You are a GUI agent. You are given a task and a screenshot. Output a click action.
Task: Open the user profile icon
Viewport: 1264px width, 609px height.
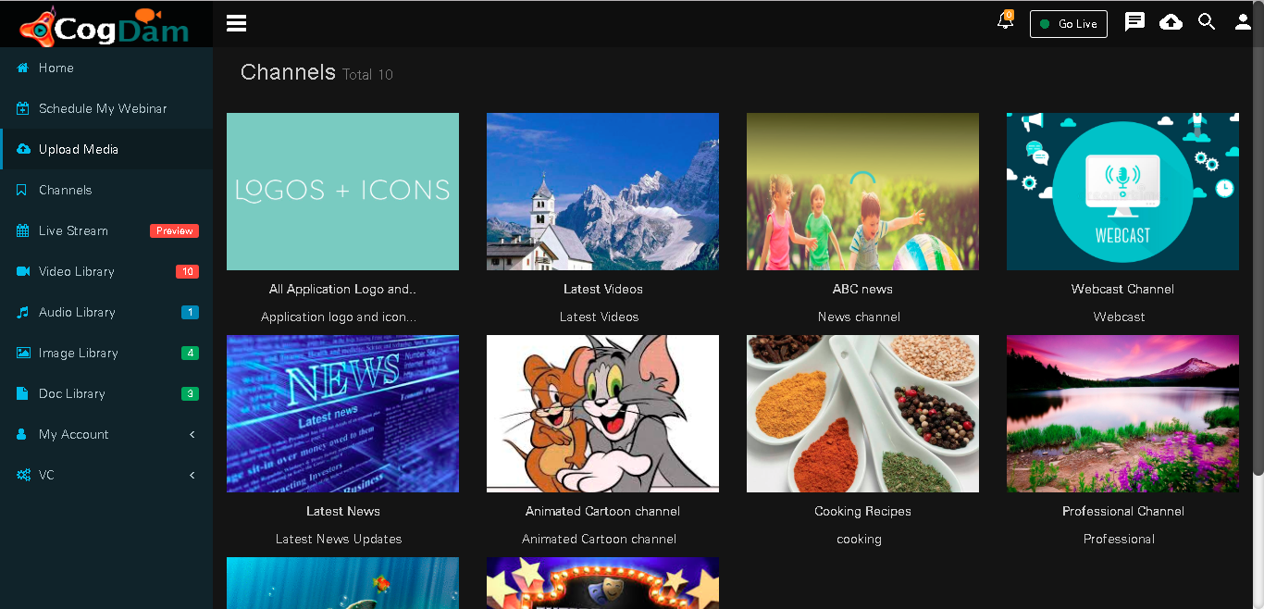pos(1243,22)
